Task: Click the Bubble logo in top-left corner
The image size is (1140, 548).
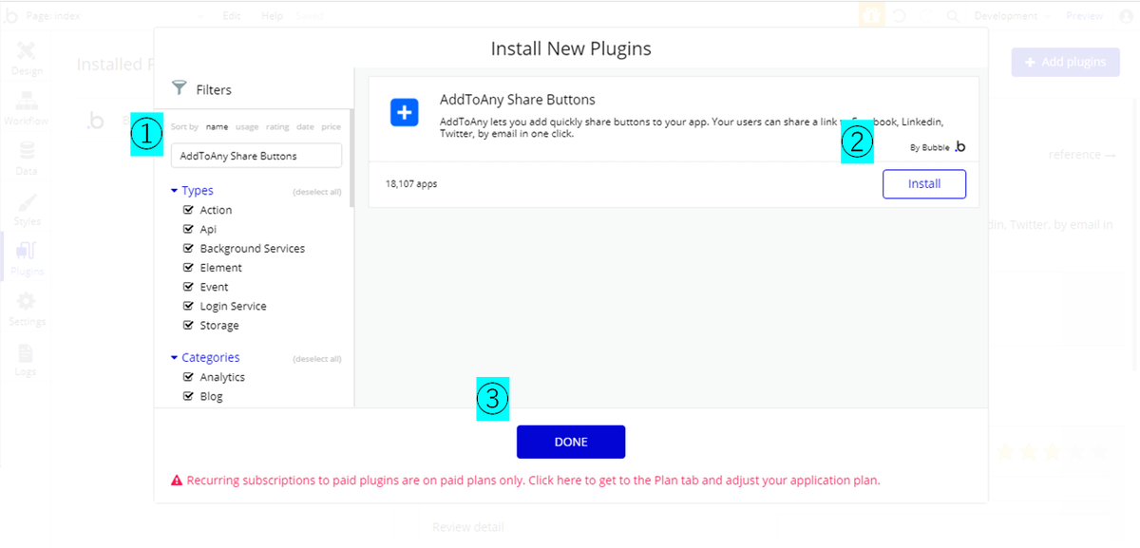Action: pos(11,16)
